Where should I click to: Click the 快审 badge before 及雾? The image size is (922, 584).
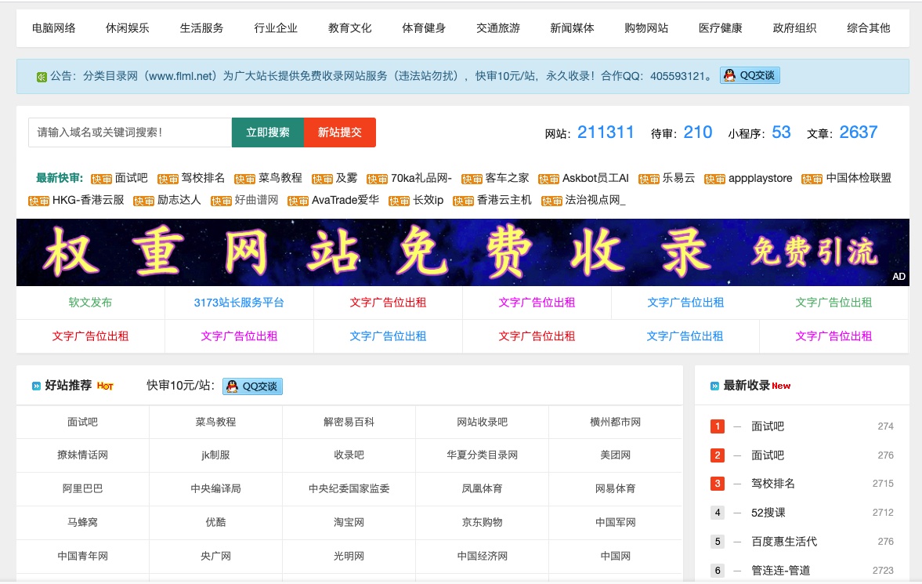pyautogui.click(x=322, y=179)
